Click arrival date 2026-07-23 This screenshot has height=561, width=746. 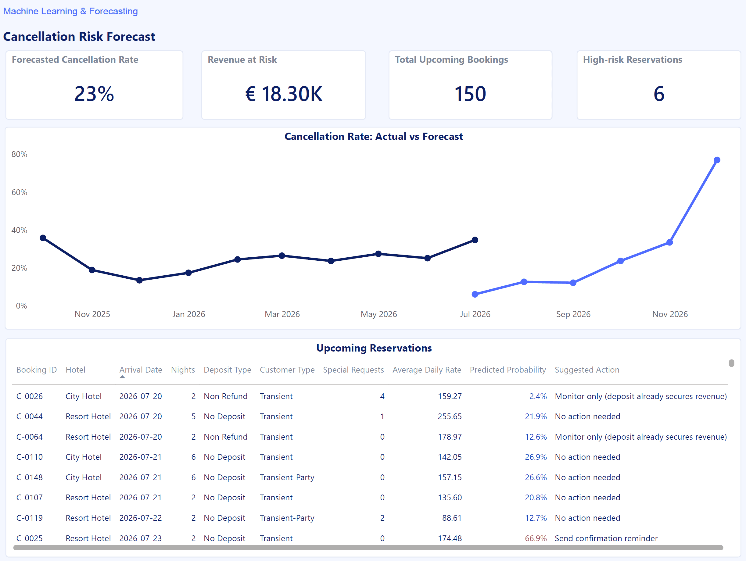(141, 538)
